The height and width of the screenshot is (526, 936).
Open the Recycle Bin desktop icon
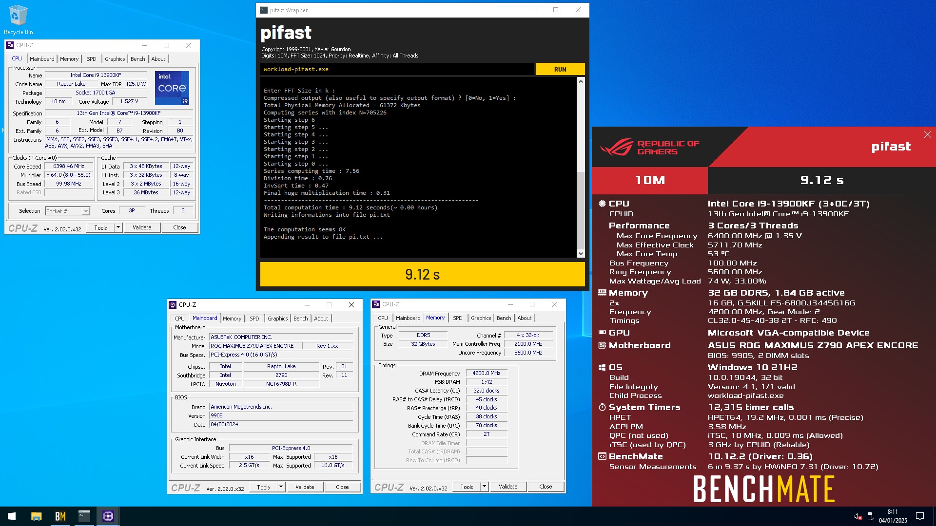coord(18,20)
